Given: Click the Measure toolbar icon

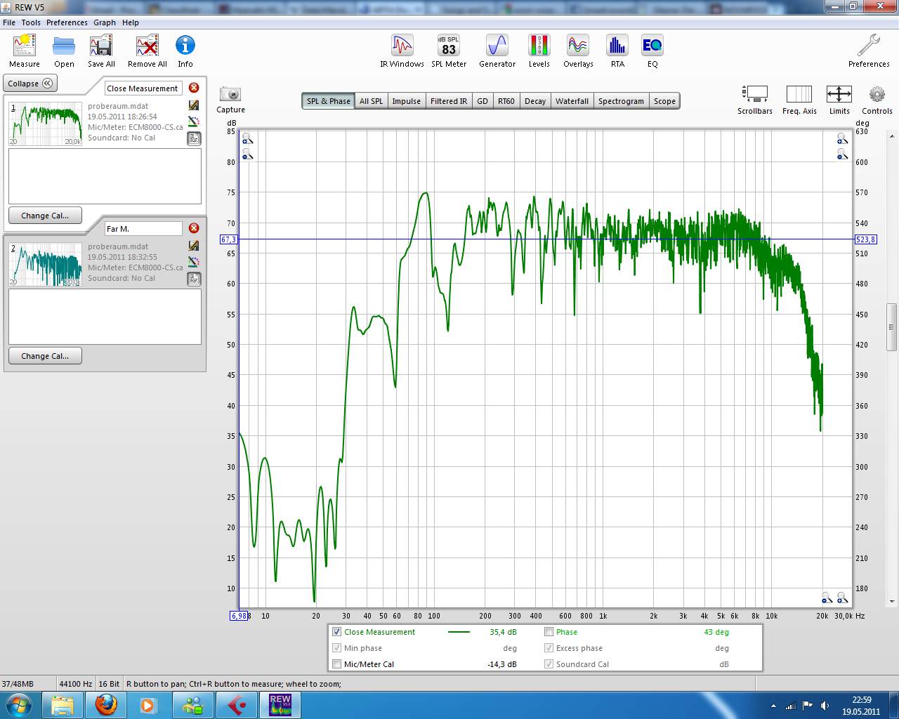Looking at the screenshot, I should [25, 46].
